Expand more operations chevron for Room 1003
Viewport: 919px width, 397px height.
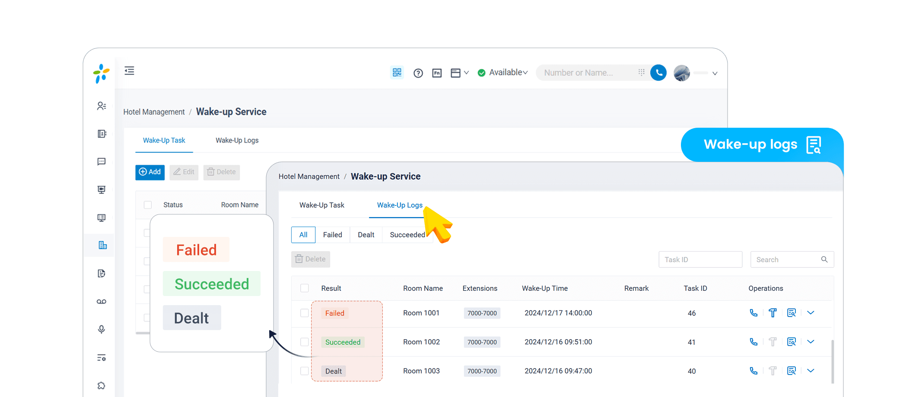pyautogui.click(x=811, y=371)
